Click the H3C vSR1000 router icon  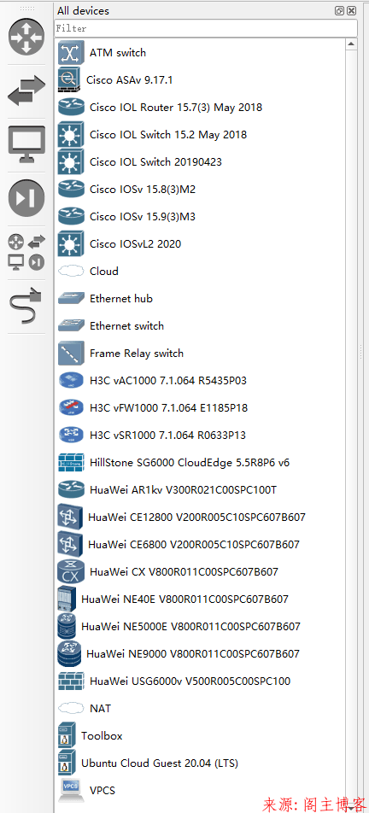71,436
